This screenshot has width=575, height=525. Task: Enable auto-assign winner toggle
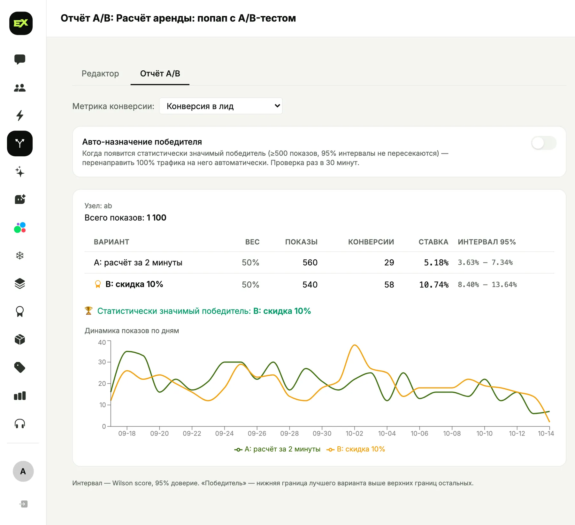(544, 143)
